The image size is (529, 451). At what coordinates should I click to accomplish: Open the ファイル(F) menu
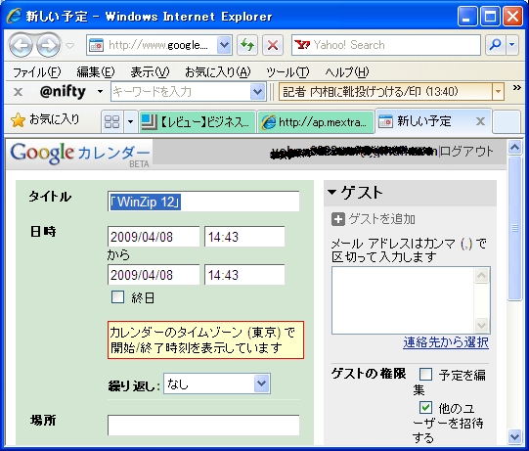(x=36, y=71)
